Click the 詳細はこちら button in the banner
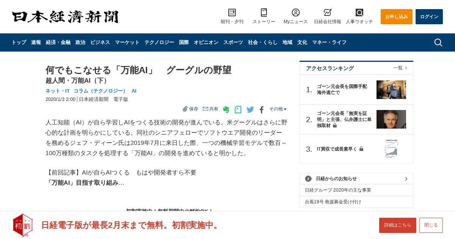Image resolution: width=455 pixels, height=239 pixels. (x=398, y=225)
